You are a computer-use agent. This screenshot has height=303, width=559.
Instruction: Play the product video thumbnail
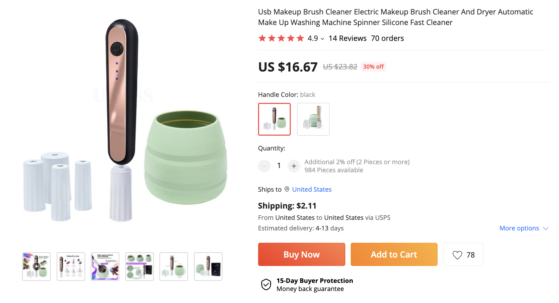(x=37, y=266)
